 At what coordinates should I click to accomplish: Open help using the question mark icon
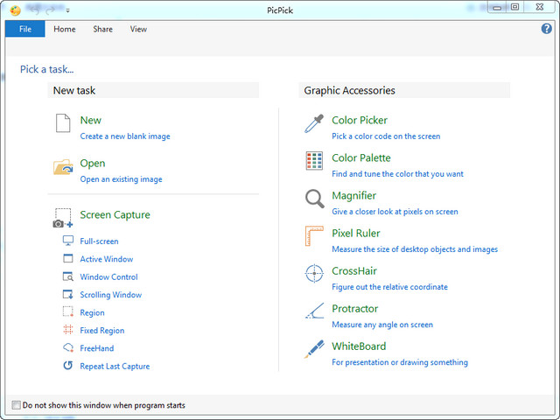coord(548,29)
